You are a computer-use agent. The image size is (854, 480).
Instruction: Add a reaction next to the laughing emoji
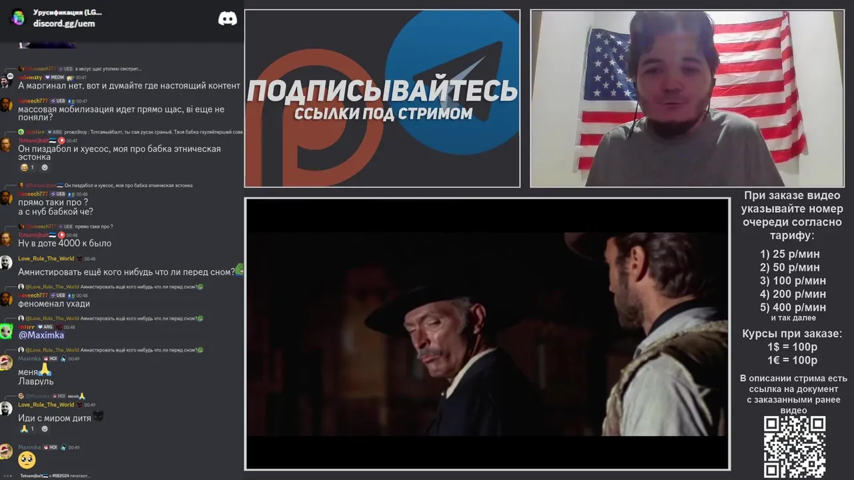(x=45, y=167)
